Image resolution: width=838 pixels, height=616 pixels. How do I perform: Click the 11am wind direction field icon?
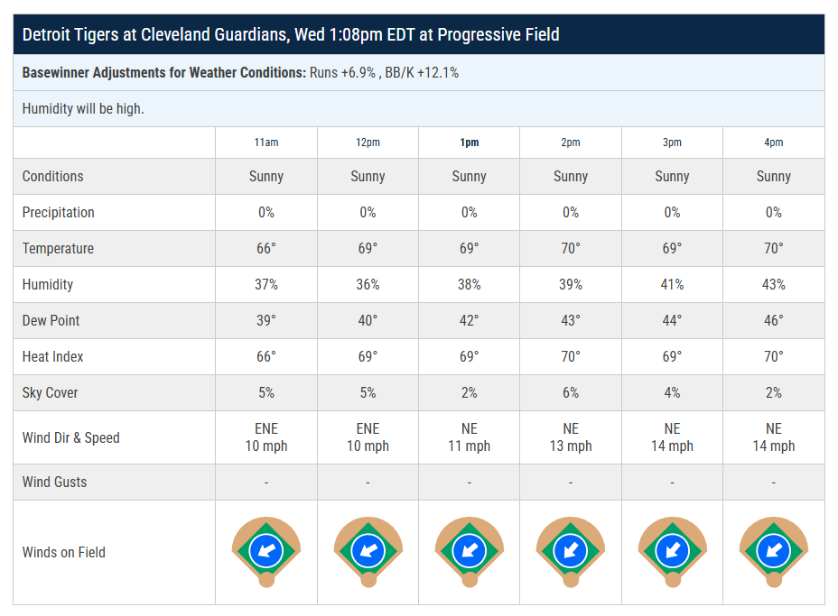tap(266, 550)
